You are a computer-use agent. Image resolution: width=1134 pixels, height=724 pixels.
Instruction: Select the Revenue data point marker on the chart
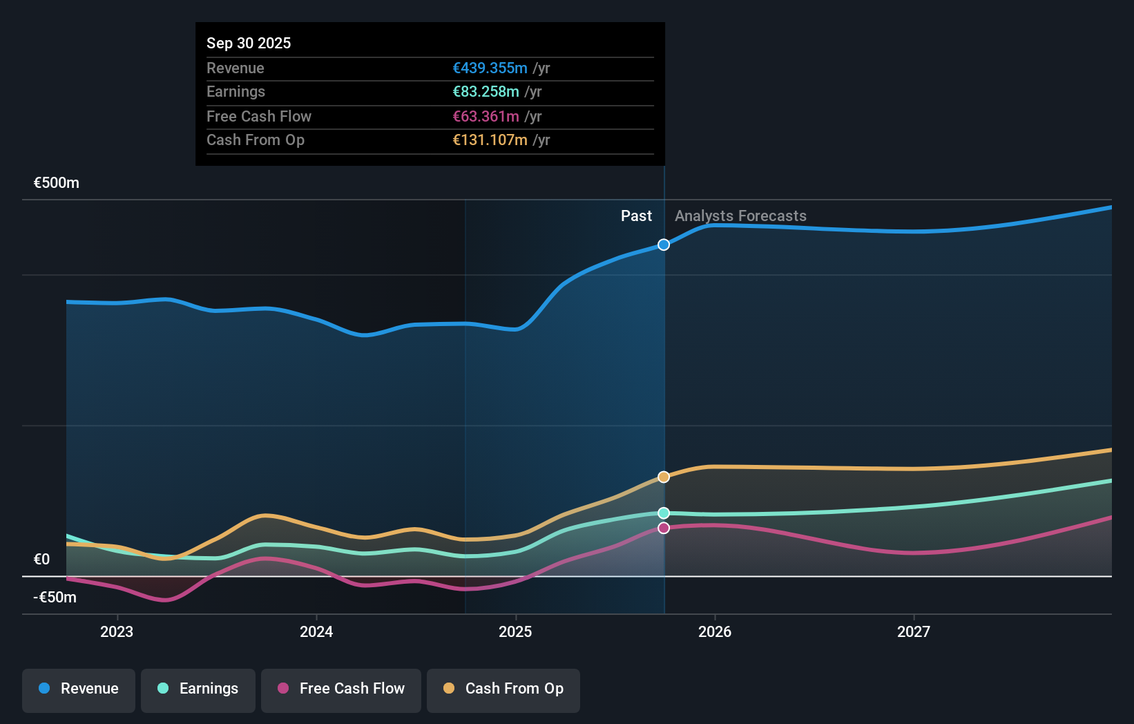(x=663, y=244)
